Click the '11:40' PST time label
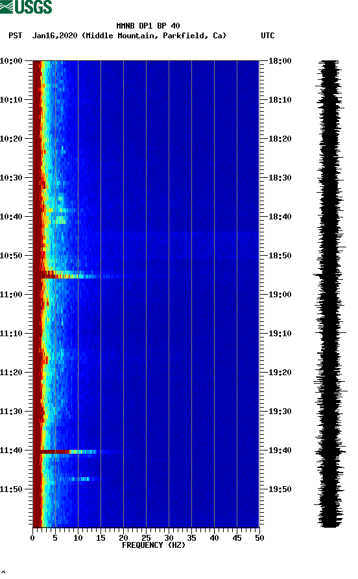 (11, 450)
